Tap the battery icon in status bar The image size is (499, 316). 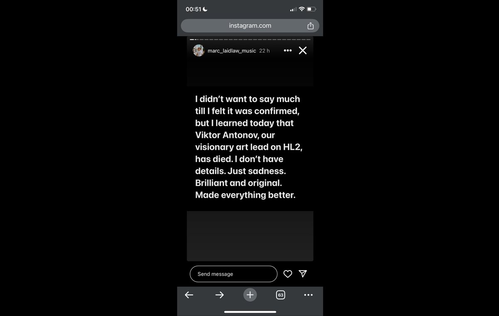[x=312, y=9]
